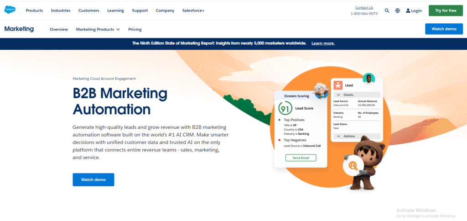Click the person icon beside Login

[x=408, y=11]
